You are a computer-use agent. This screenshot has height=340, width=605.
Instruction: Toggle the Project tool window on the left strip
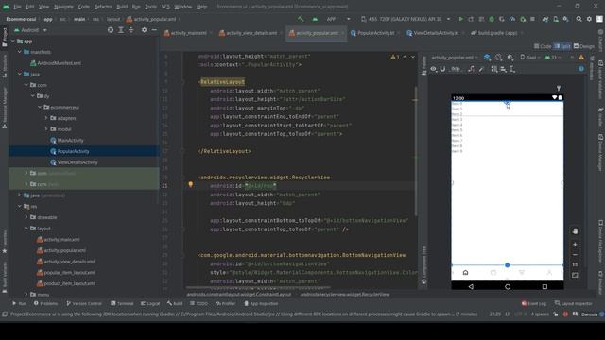[5, 38]
